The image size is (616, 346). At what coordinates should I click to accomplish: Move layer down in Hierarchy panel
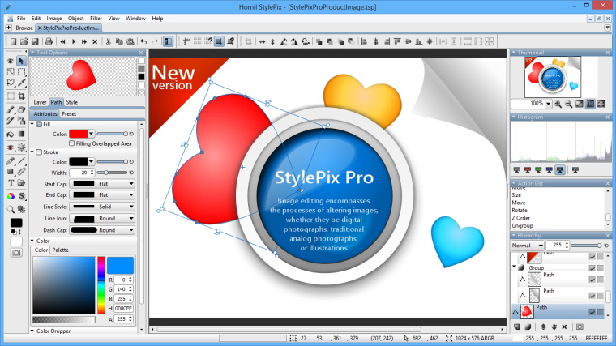point(554,327)
